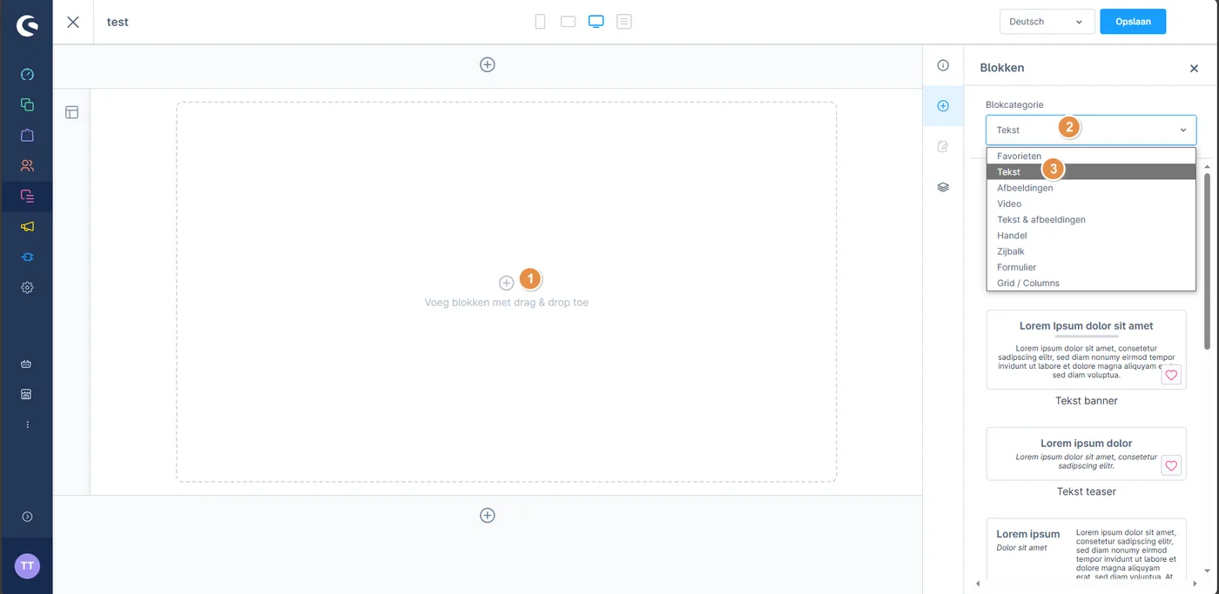Open the Deutsch language dropdown
Viewport: 1219px width, 594px height.
(x=1047, y=22)
